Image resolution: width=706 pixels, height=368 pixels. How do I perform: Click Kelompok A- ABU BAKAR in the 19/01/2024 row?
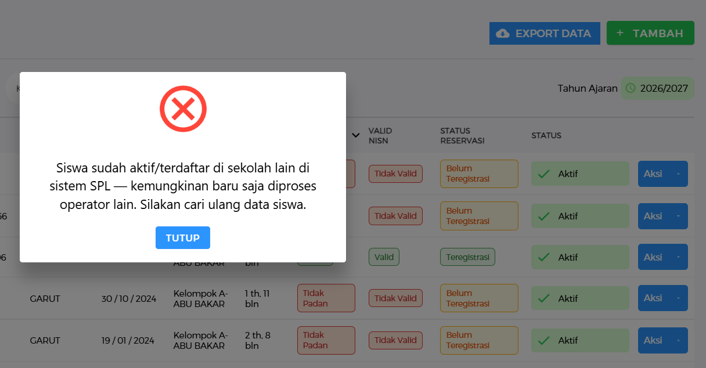coord(200,340)
